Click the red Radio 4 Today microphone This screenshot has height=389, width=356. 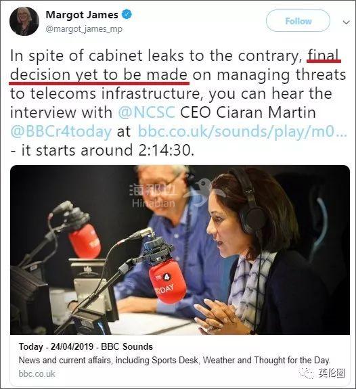168,282
